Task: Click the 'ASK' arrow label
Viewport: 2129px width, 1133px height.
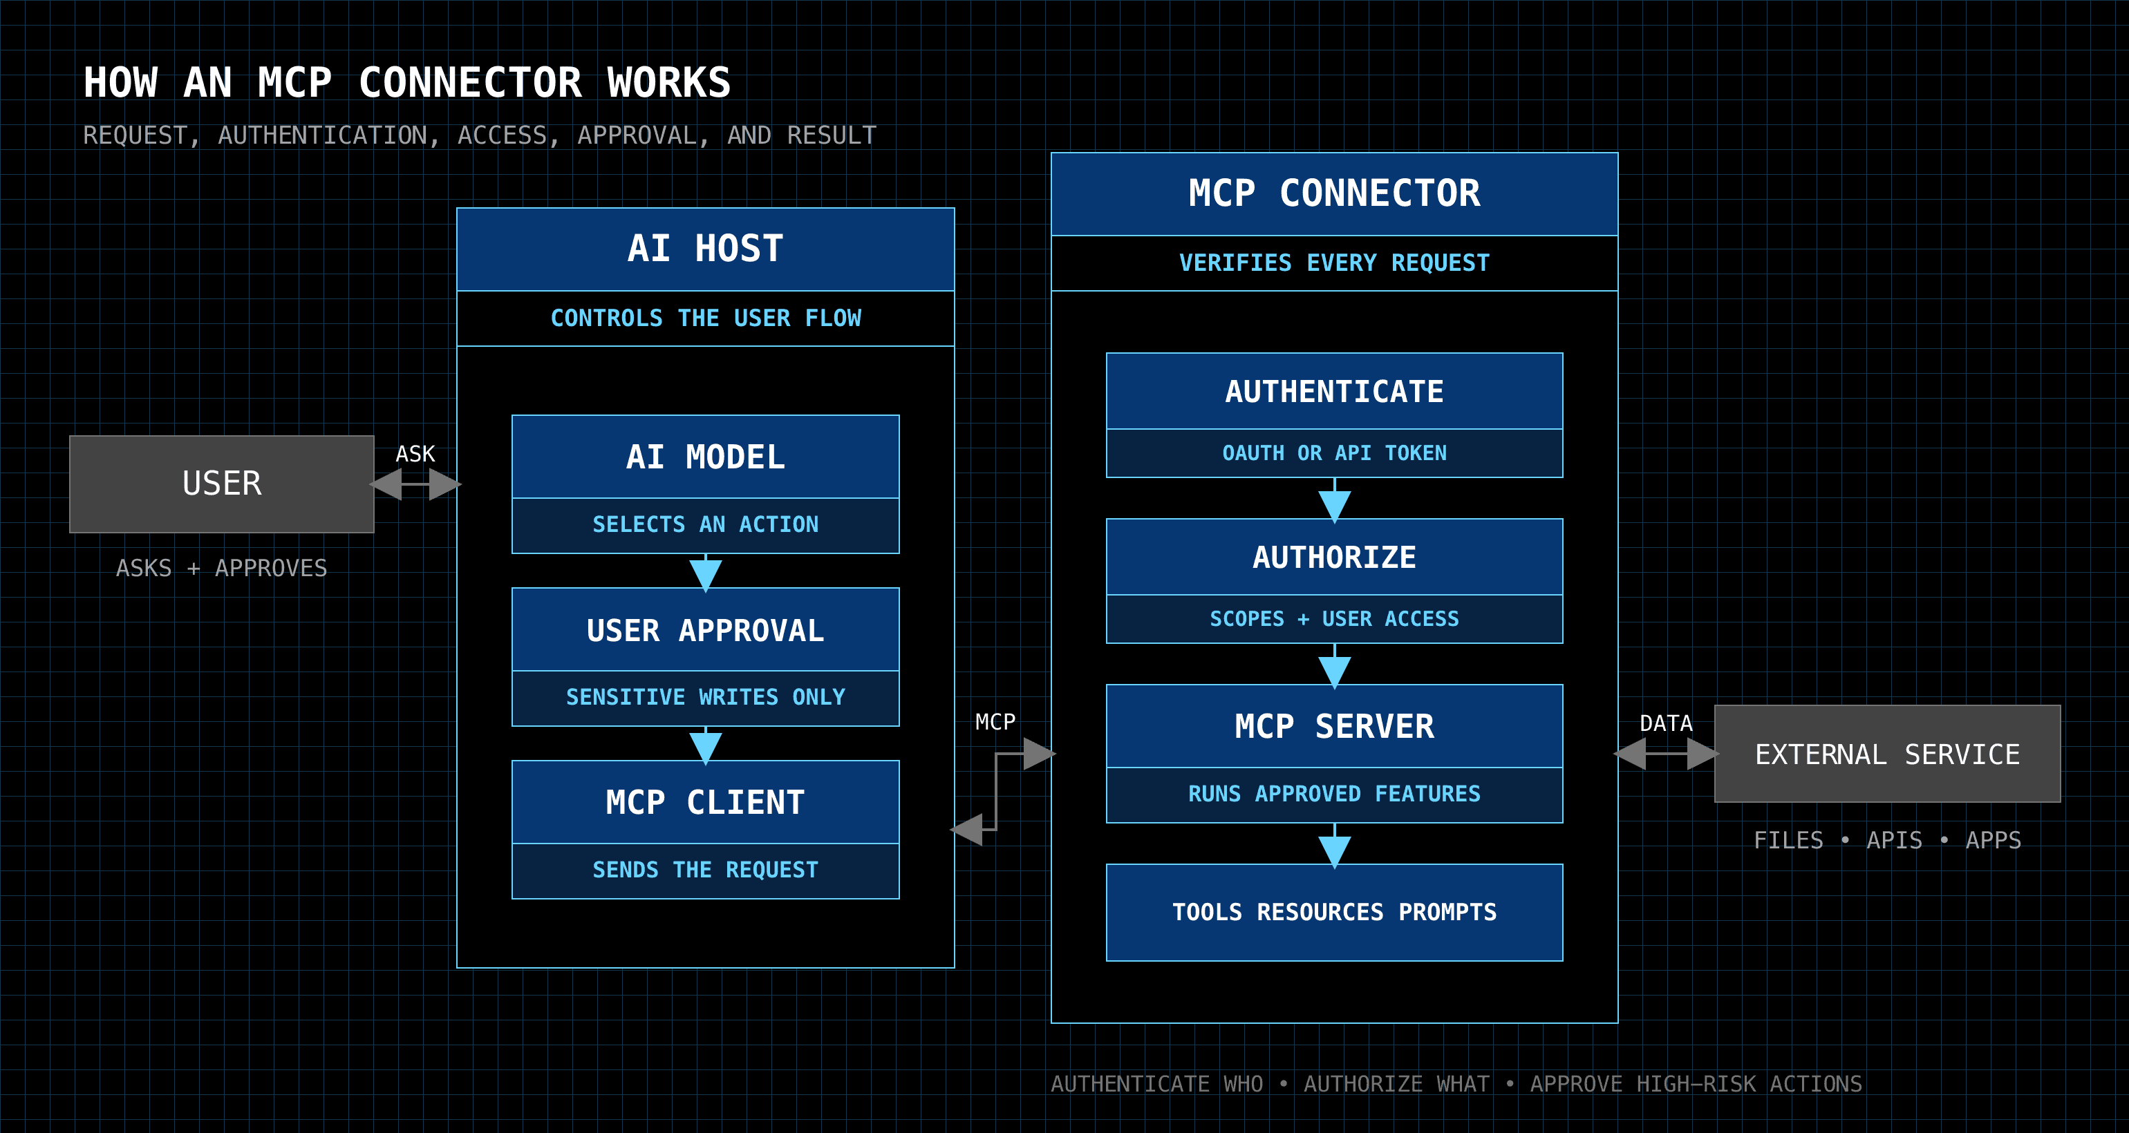Action: tap(415, 453)
